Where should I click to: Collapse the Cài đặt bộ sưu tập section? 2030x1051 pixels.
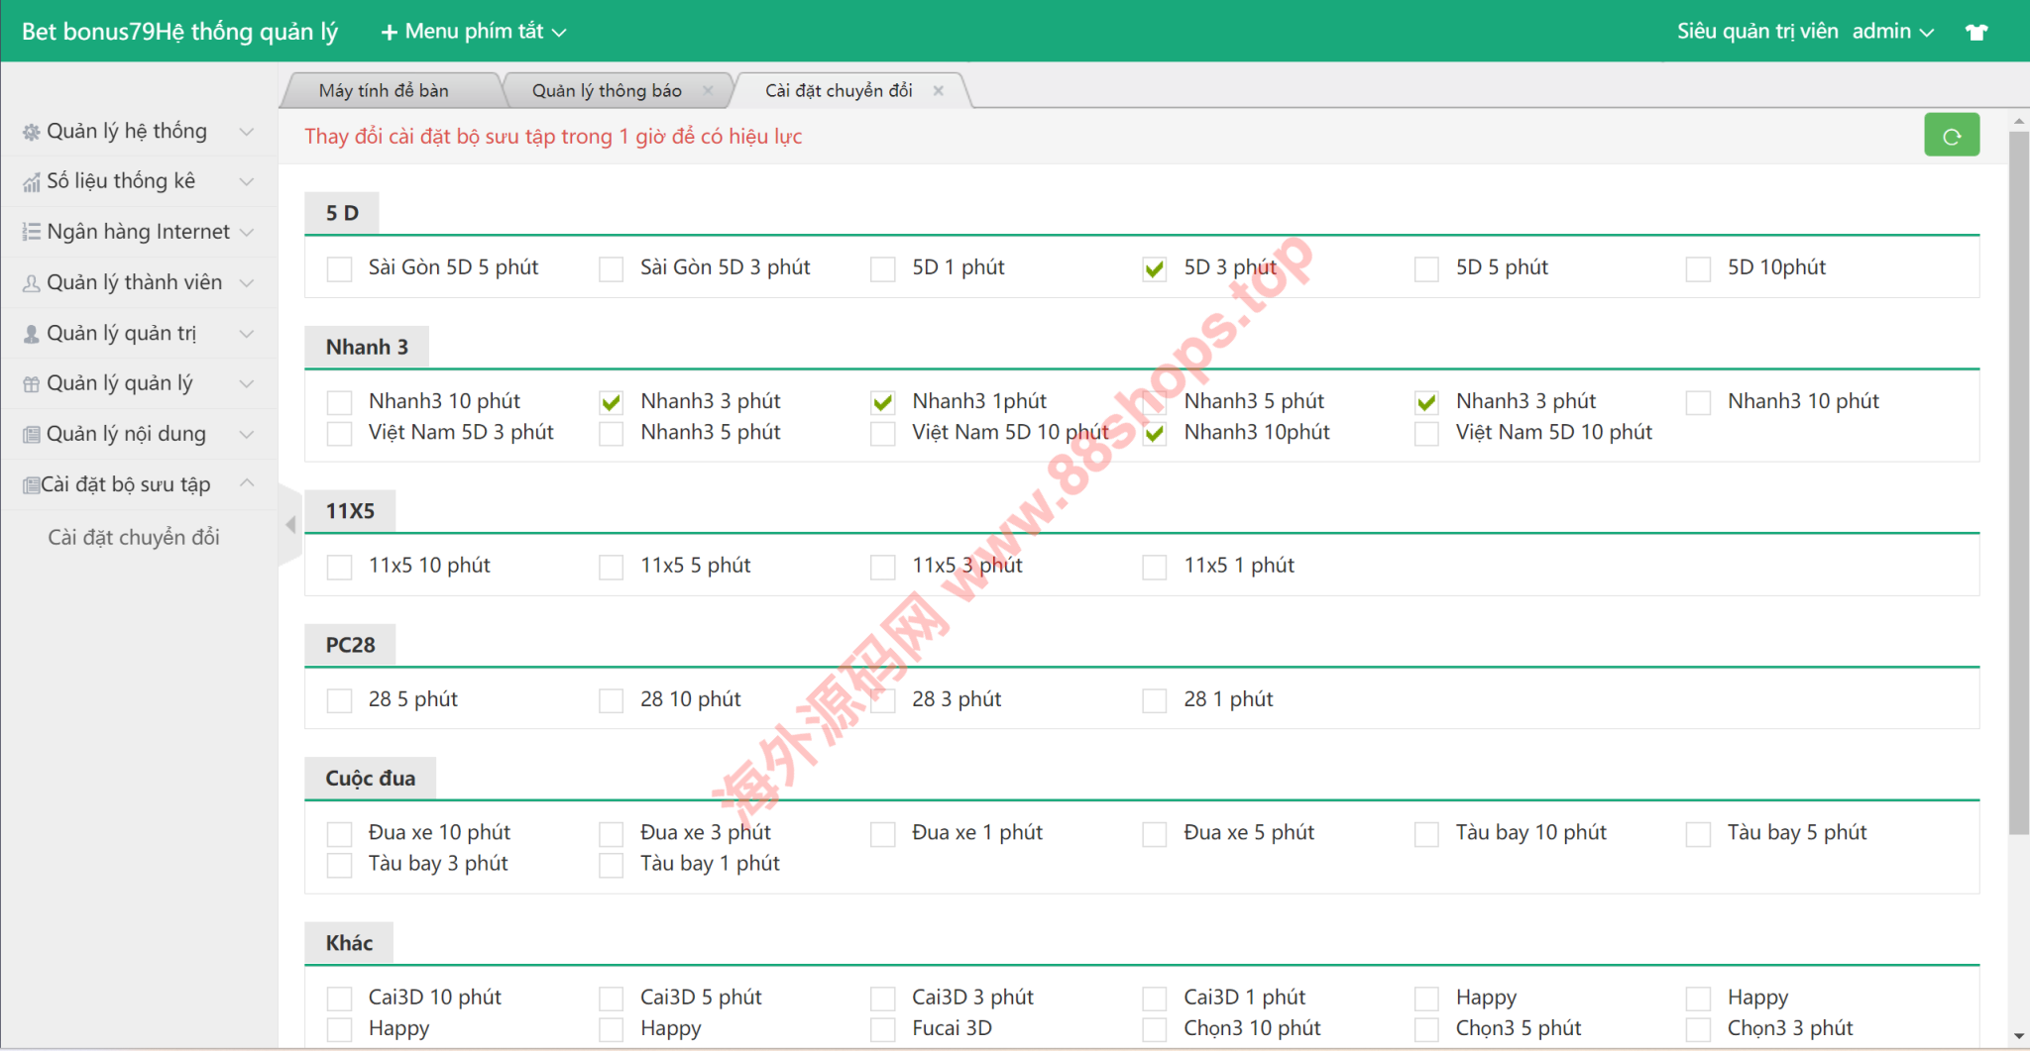coord(247,483)
